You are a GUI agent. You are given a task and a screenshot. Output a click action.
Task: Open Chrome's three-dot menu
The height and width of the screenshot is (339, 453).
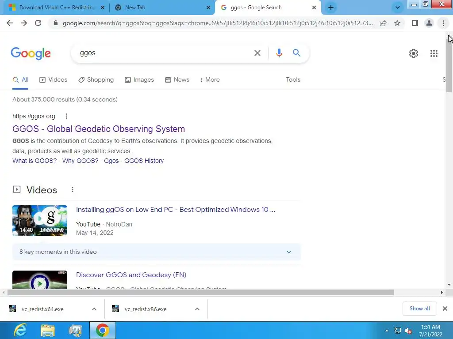click(x=443, y=23)
